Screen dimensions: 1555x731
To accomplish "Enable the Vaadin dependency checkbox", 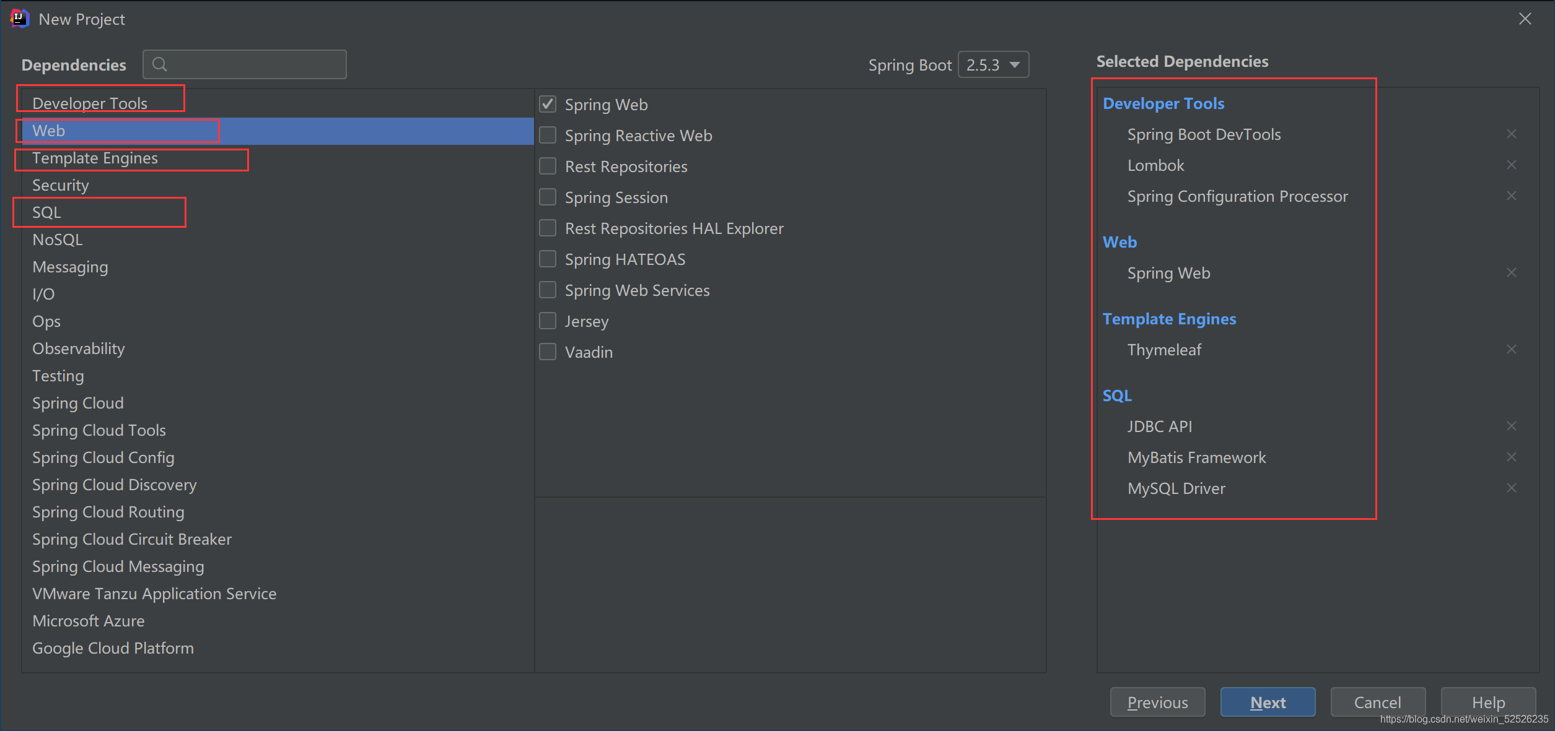I will pos(548,352).
